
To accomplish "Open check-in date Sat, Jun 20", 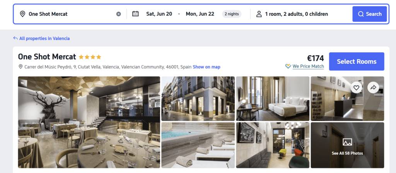I will coord(159,14).
